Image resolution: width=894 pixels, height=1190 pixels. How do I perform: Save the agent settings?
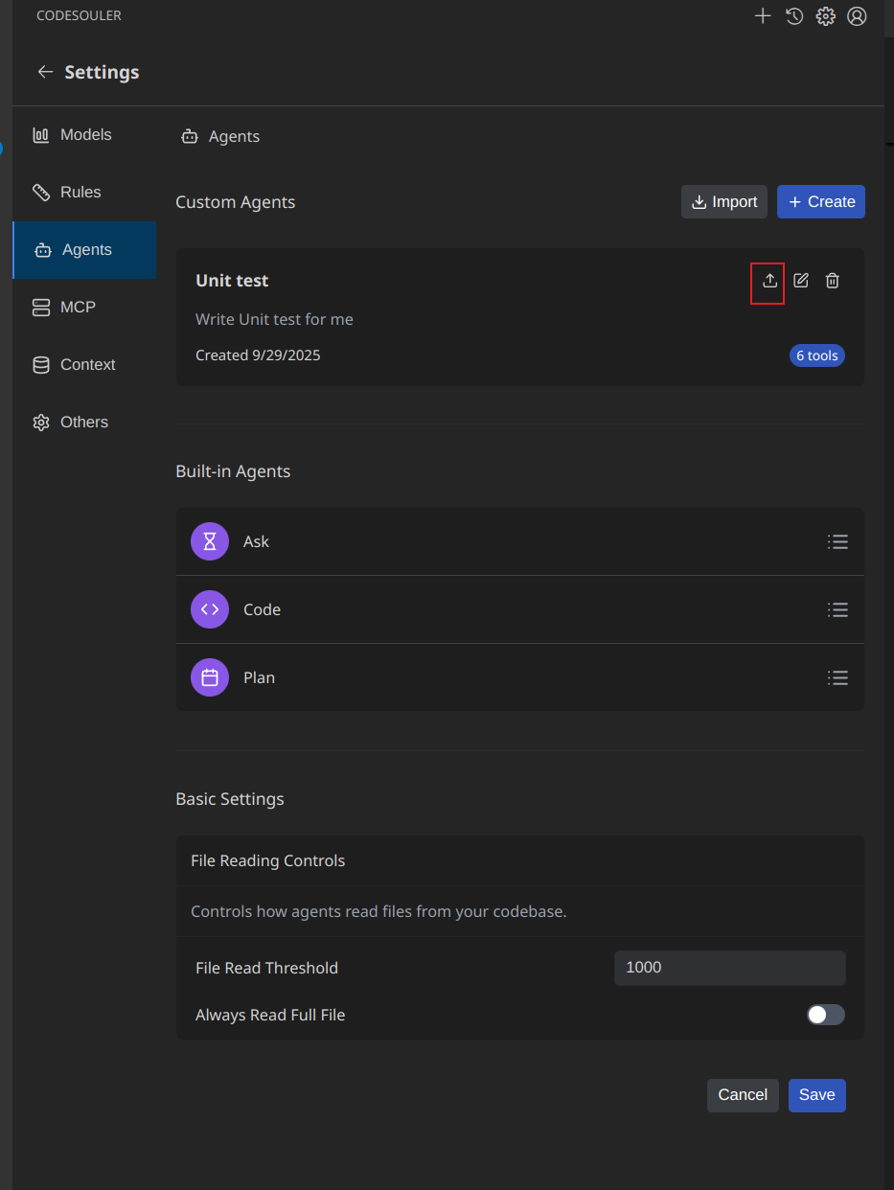pos(816,1095)
